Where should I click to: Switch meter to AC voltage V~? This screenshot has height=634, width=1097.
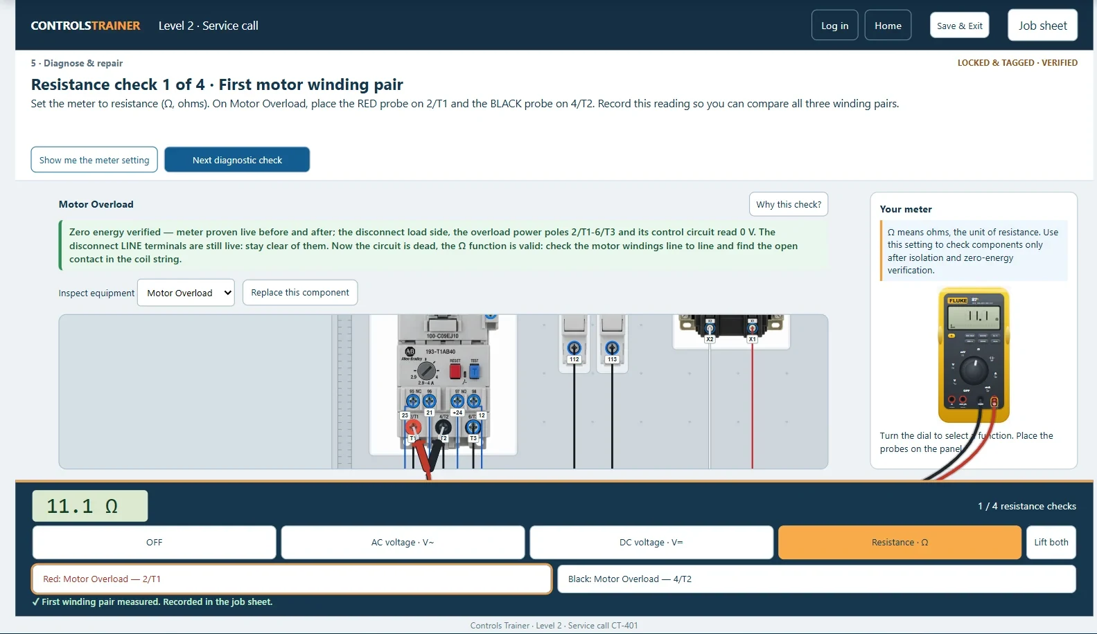(x=403, y=543)
